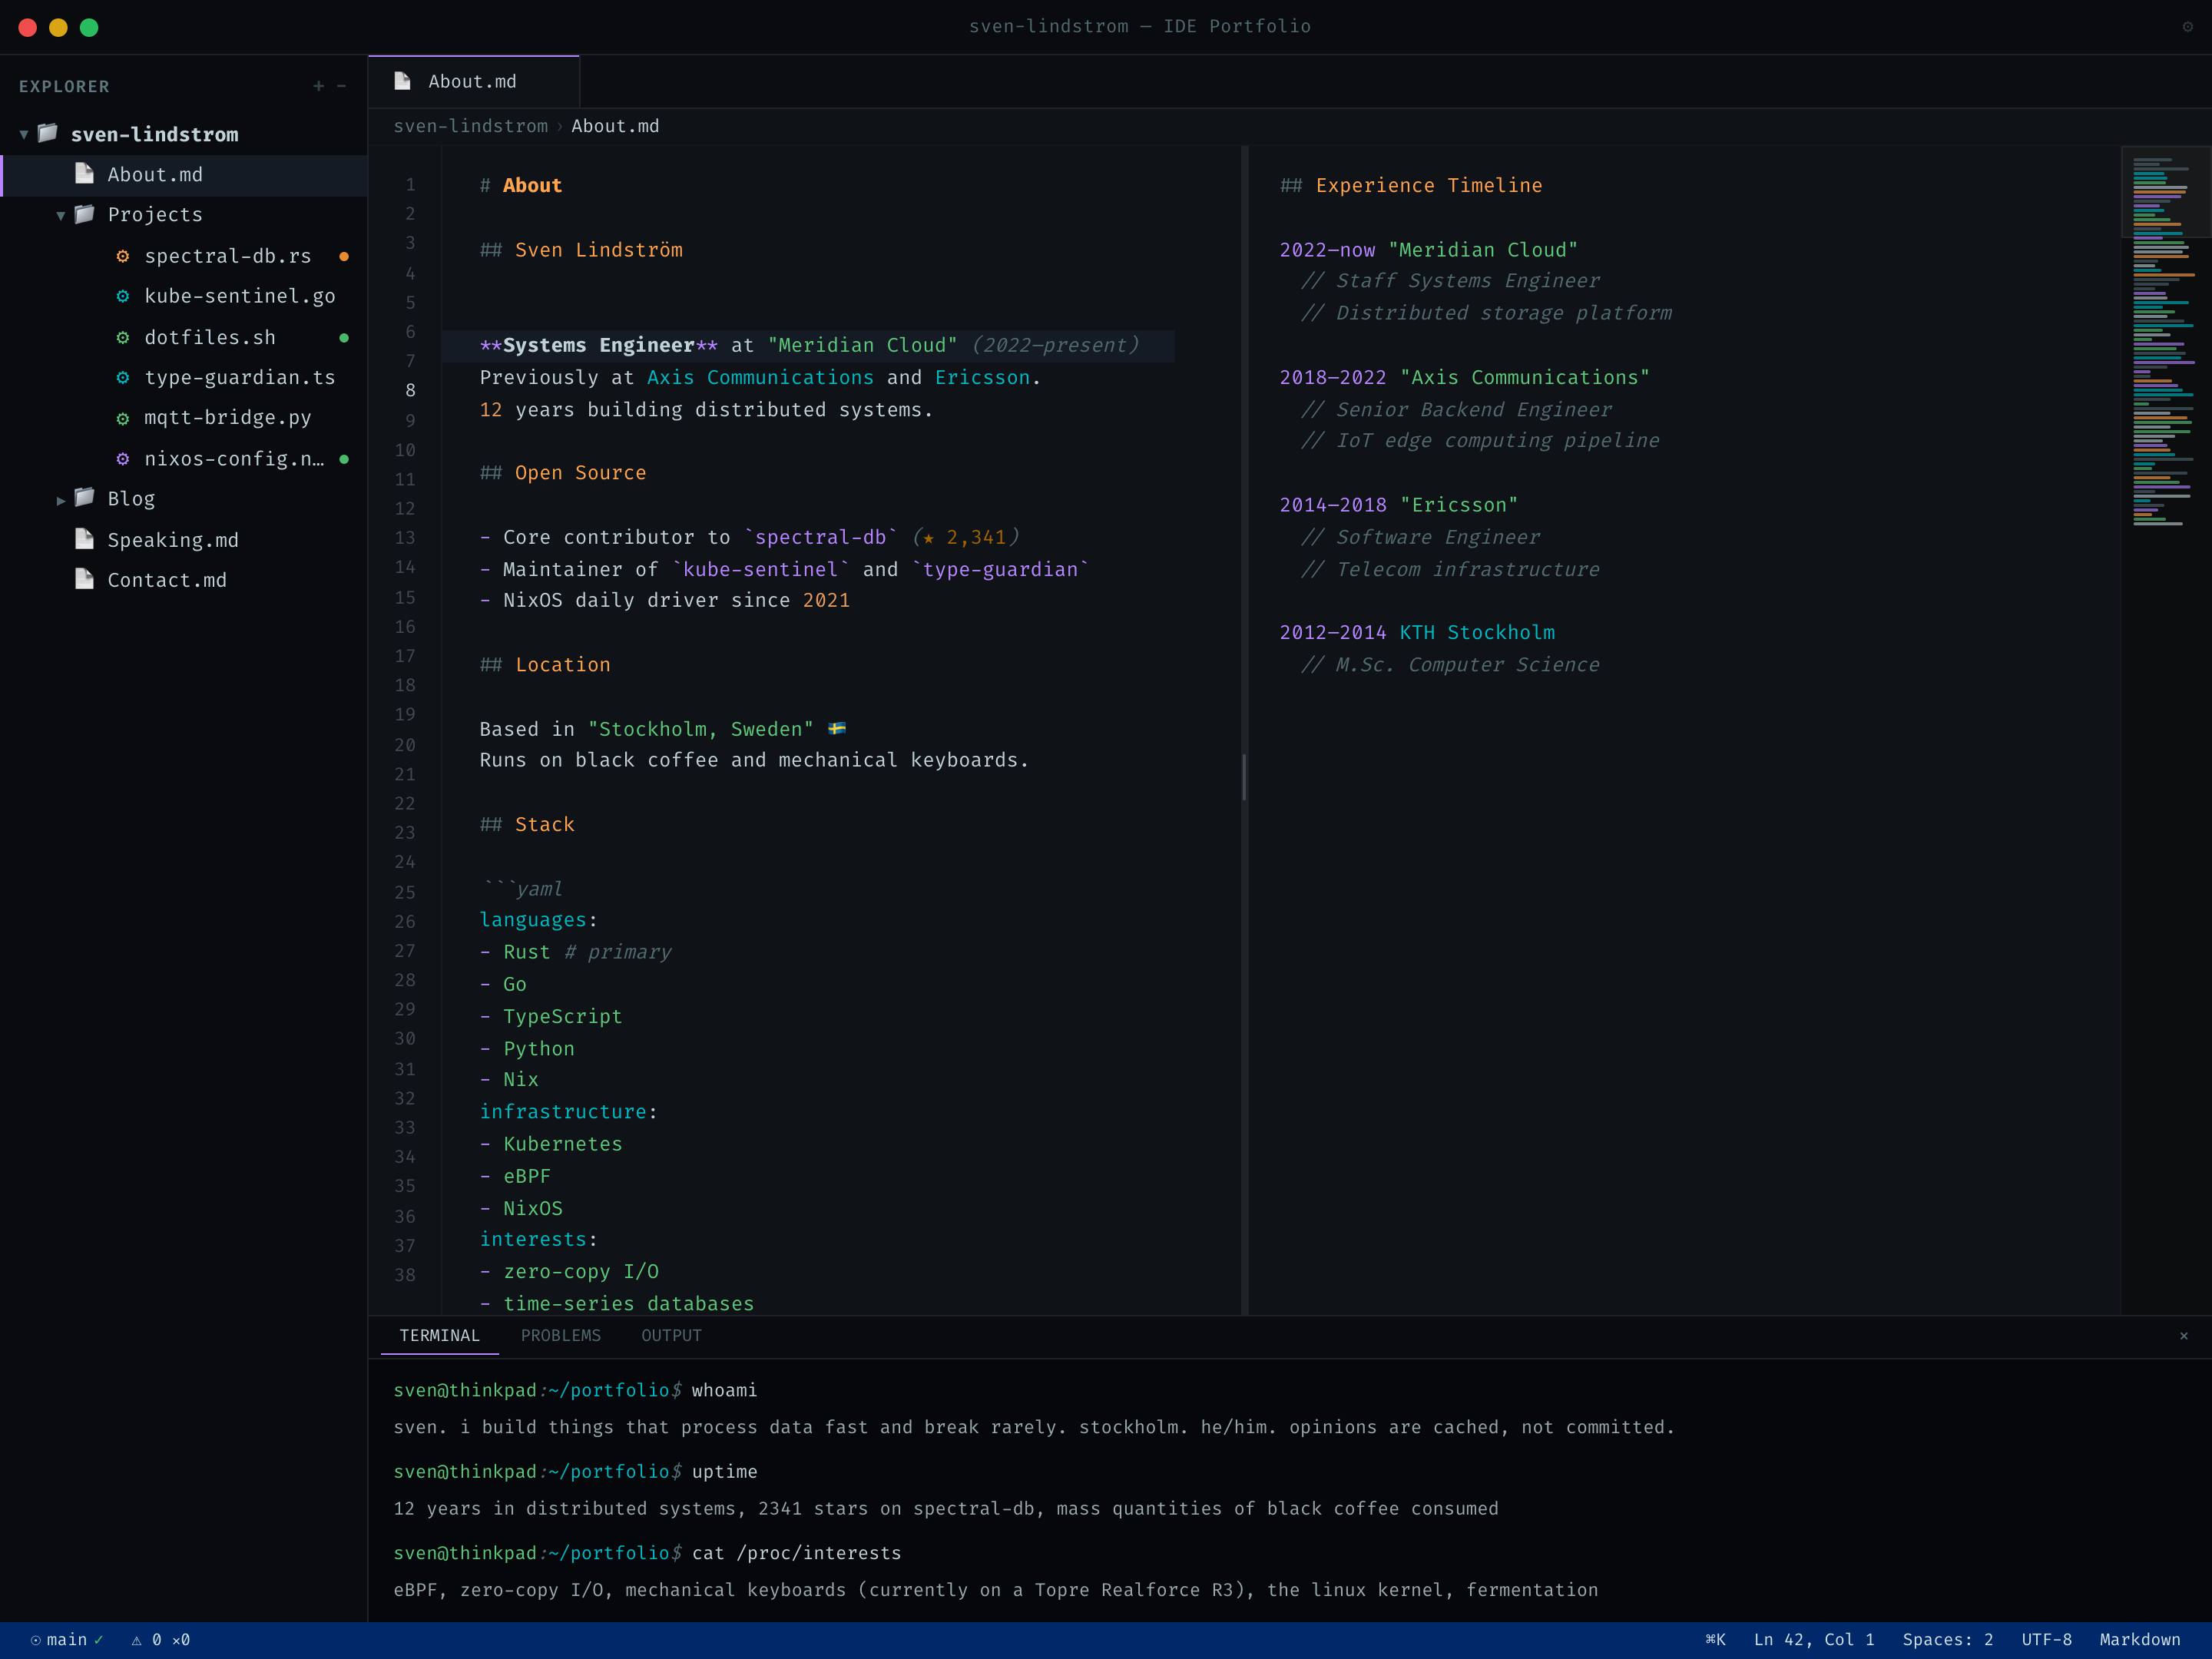The image size is (2212, 1659).
Task: Click the unsaved-changes dot beside dotfiles.sh
Action: tap(344, 337)
